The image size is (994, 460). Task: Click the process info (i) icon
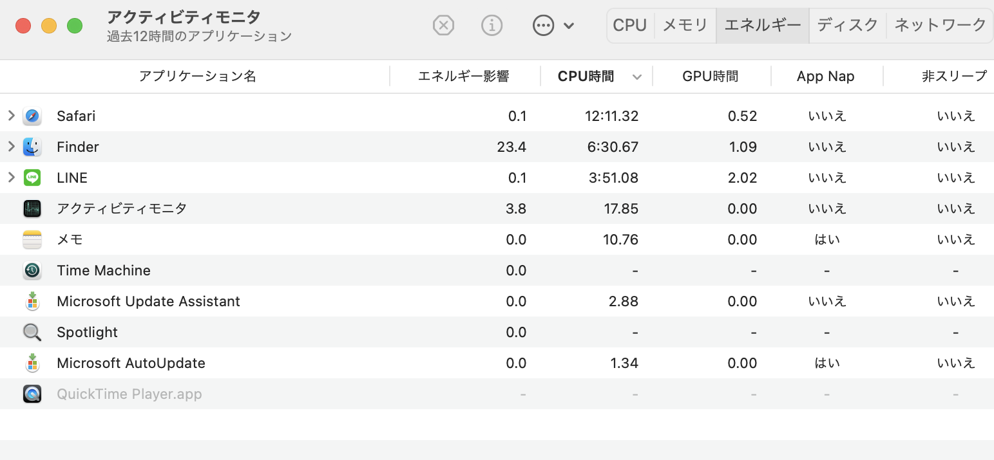[x=492, y=26]
